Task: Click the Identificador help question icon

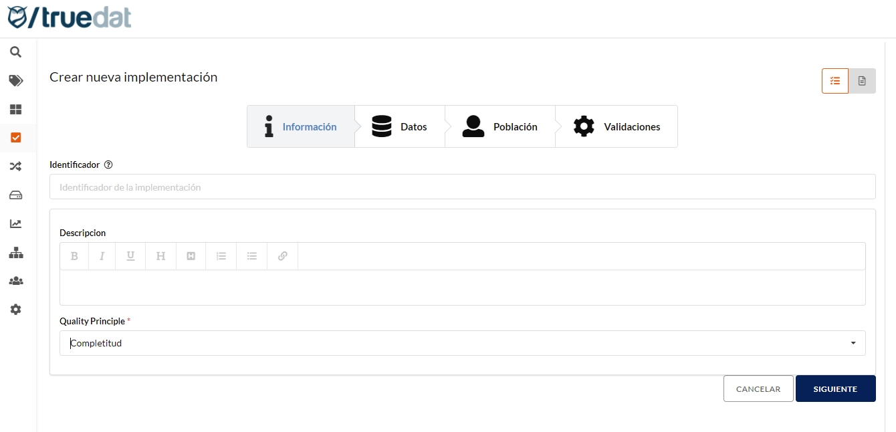Action: pos(108,165)
